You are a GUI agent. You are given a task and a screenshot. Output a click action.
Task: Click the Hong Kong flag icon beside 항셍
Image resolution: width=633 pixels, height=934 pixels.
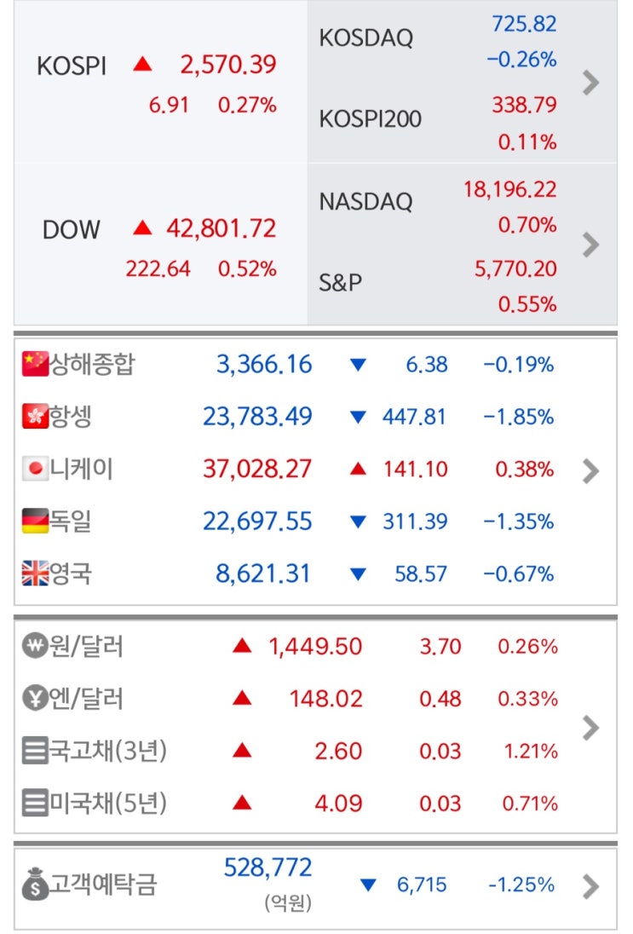(x=35, y=417)
